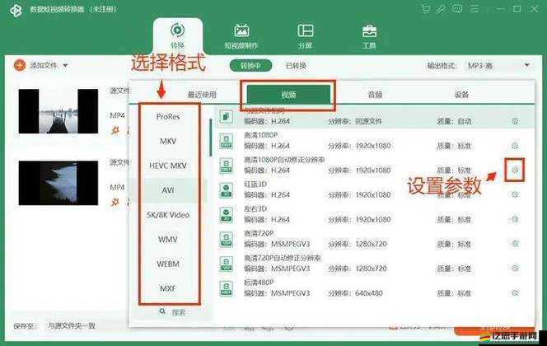The height and width of the screenshot is (346, 547).
Task: Select the 音频 audio format tab
Action: click(375, 95)
